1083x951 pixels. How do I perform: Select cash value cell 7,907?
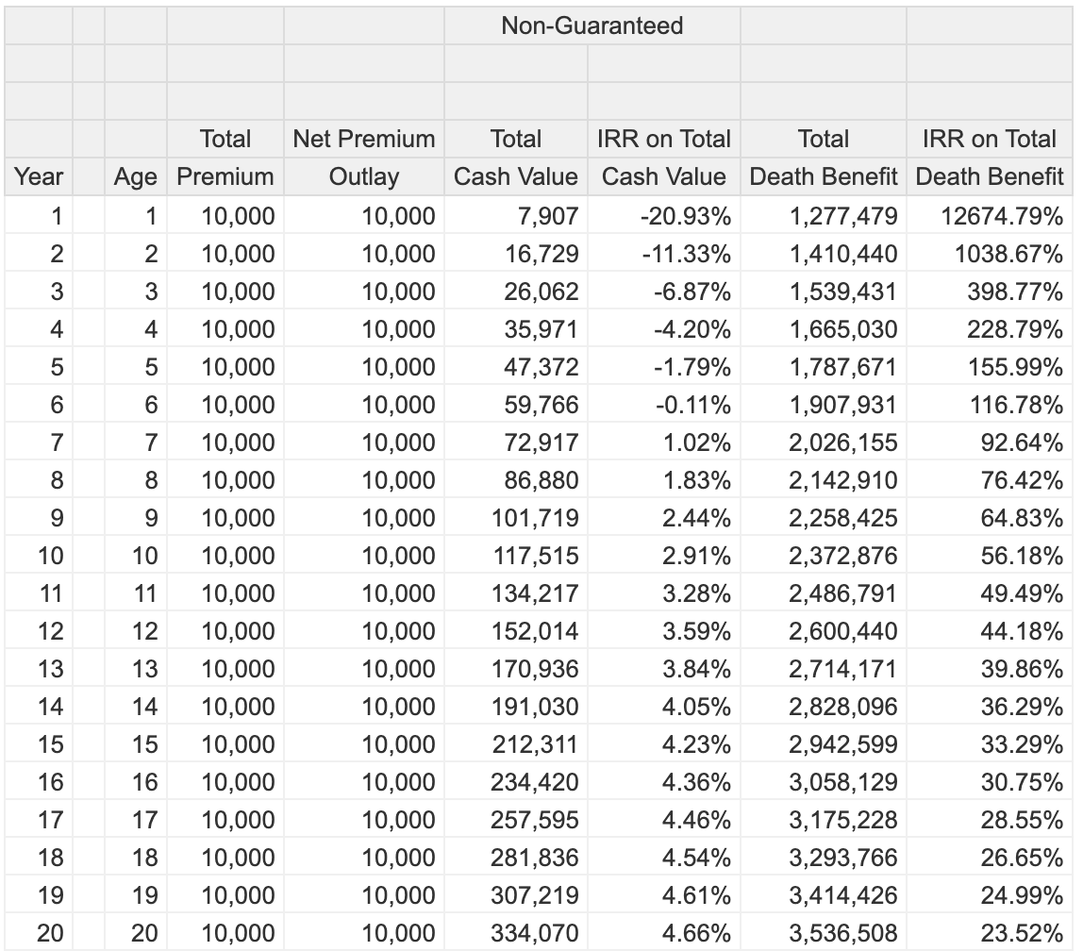pyautogui.click(x=547, y=216)
